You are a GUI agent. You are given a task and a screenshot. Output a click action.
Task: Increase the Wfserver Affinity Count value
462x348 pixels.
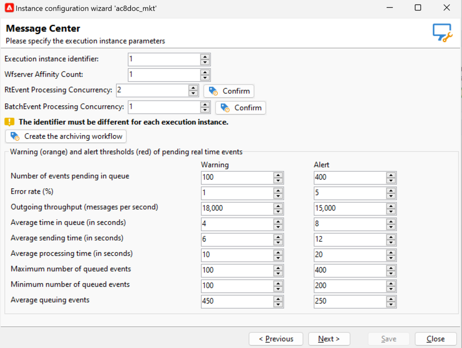(x=205, y=72)
